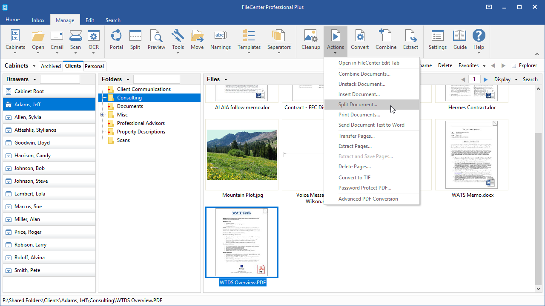545x306 pixels.
Task: Expand the Misc folder tree node
Action: pos(102,115)
